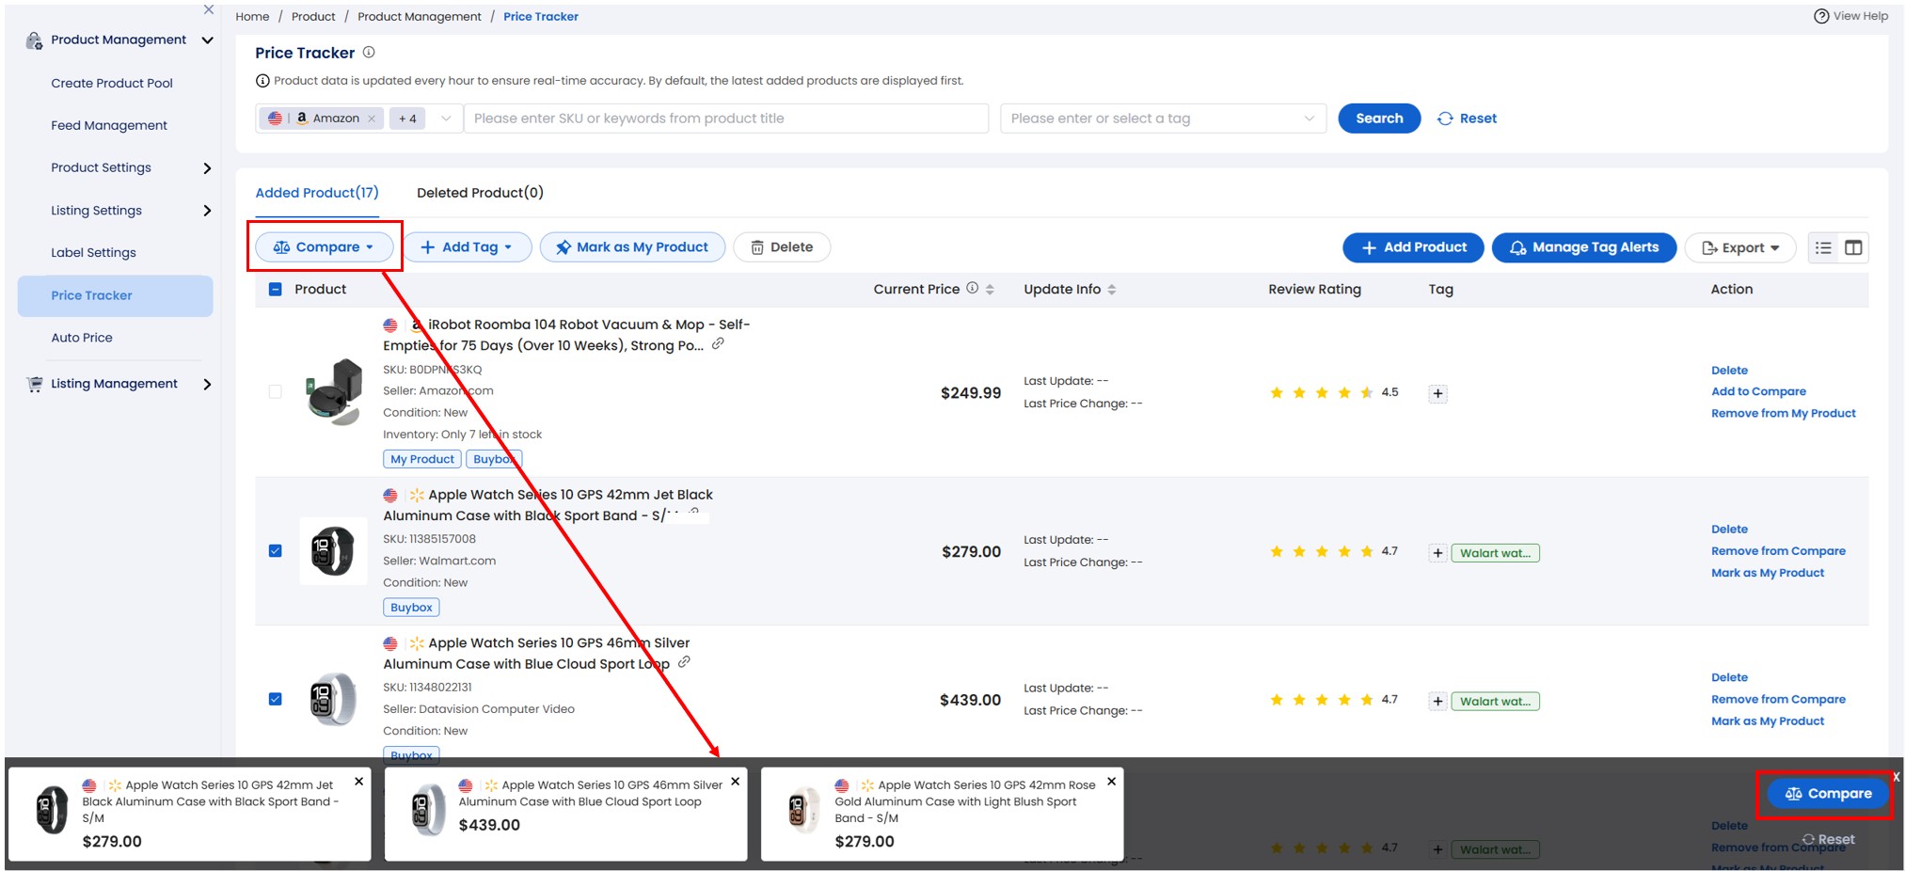Click the Search button
Viewport: 1905px width, 871px height.
tap(1379, 119)
